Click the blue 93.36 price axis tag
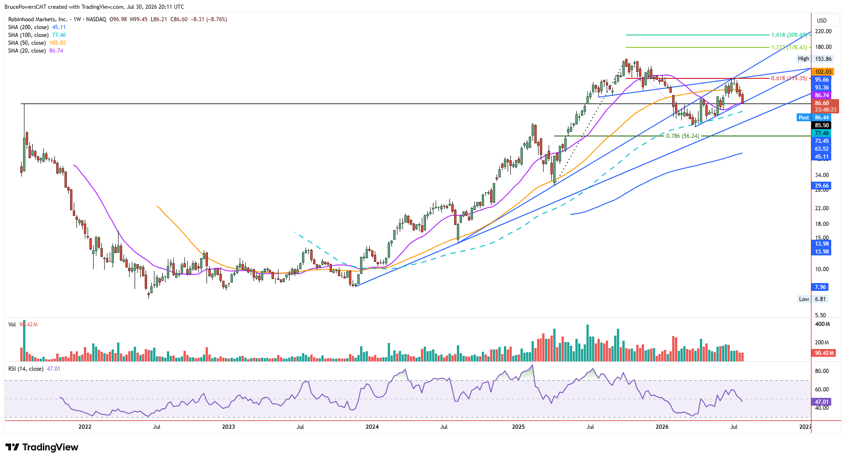 coord(822,88)
